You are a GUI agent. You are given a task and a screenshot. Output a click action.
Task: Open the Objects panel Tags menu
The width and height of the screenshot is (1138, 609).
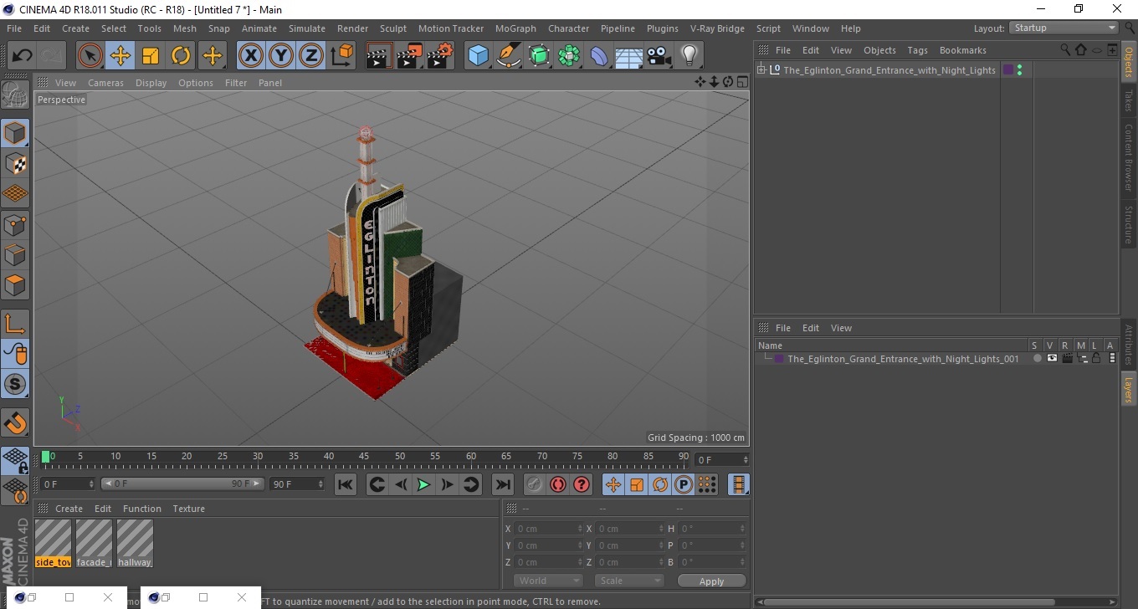917,50
